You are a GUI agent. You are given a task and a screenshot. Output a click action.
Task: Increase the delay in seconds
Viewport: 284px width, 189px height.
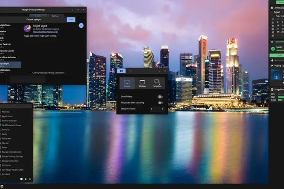(163, 109)
